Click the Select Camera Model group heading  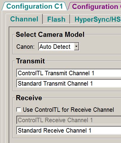tap(50, 34)
